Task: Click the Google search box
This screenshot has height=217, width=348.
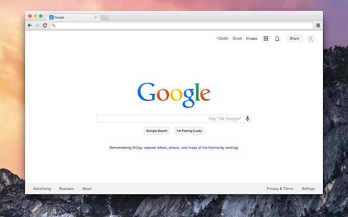Action: [x=174, y=118]
